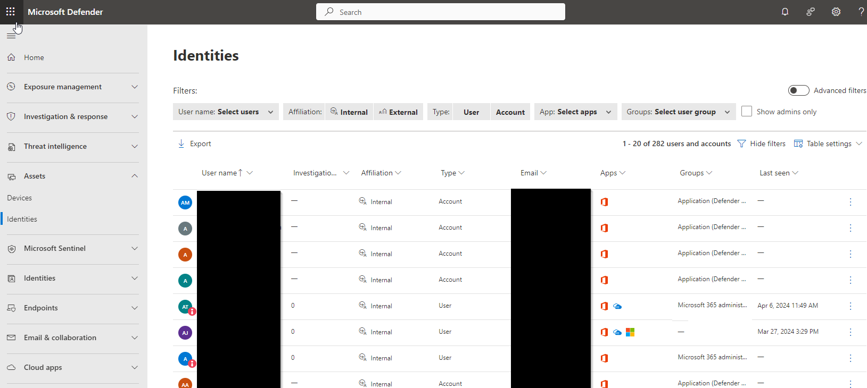Open the app launcher waffle icon
Image resolution: width=867 pixels, height=388 pixels.
coord(10,12)
